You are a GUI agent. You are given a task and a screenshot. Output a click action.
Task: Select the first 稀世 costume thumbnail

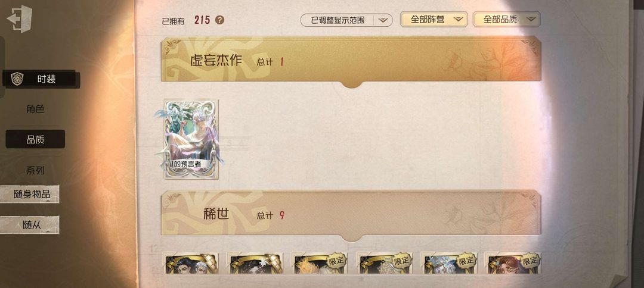tap(191, 264)
